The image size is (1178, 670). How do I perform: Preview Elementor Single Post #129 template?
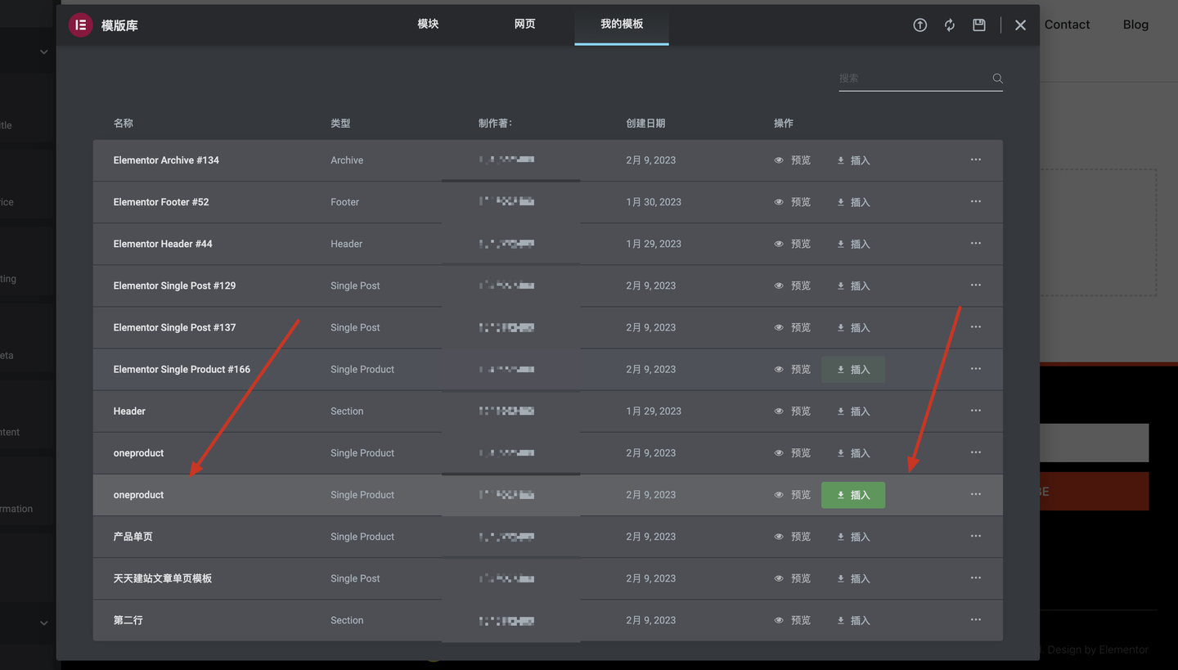(x=793, y=286)
